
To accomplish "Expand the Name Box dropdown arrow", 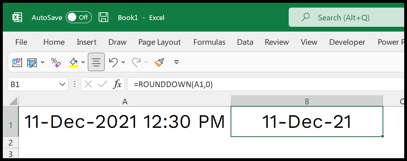I will click(62, 84).
